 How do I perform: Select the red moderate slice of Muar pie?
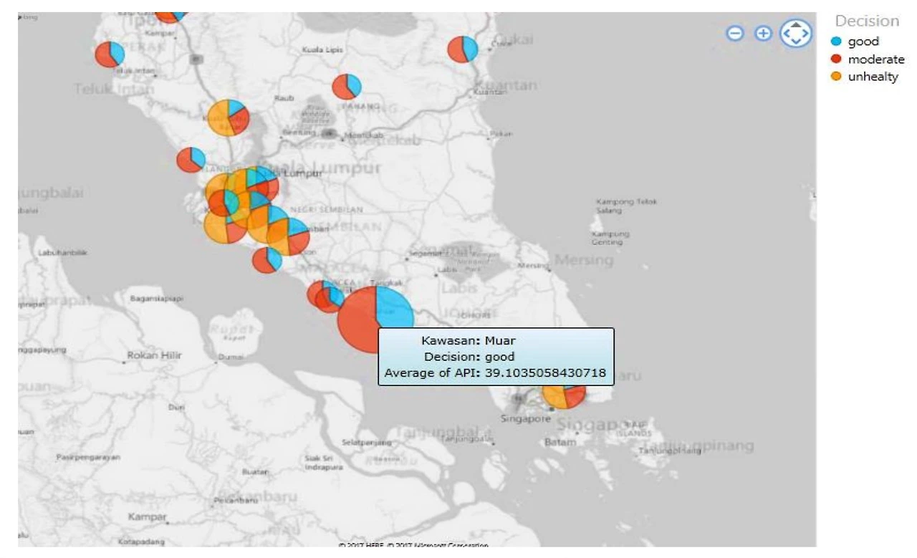(x=358, y=319)
